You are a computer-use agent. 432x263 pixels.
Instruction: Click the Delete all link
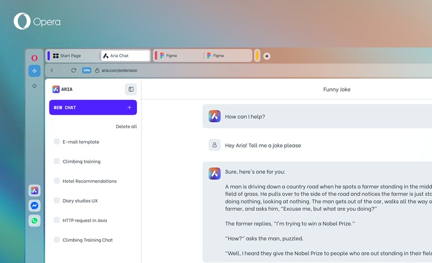(126, 126)
